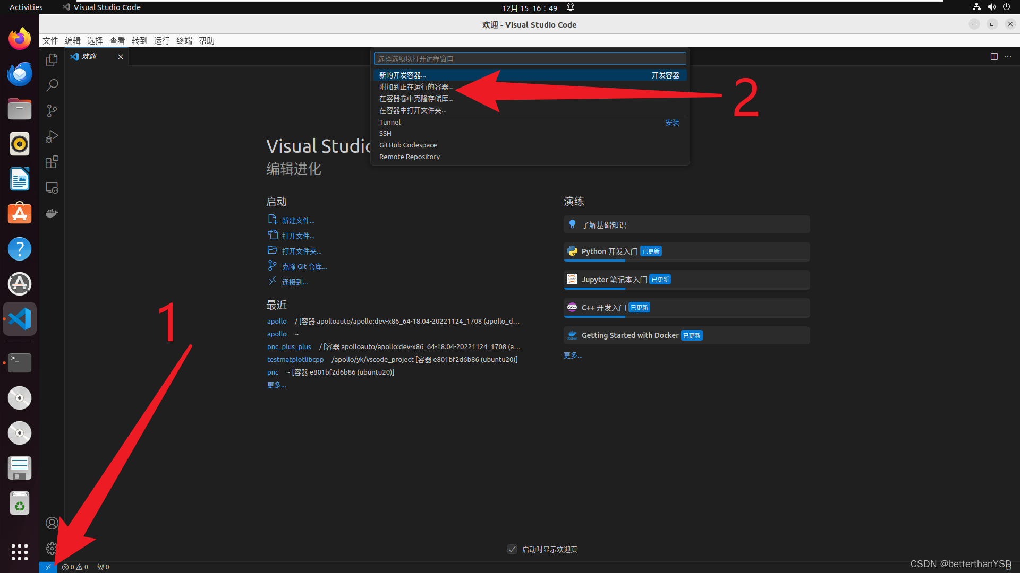Open the 终端 menu
The image size is (1020, 573).
[184, 41]
